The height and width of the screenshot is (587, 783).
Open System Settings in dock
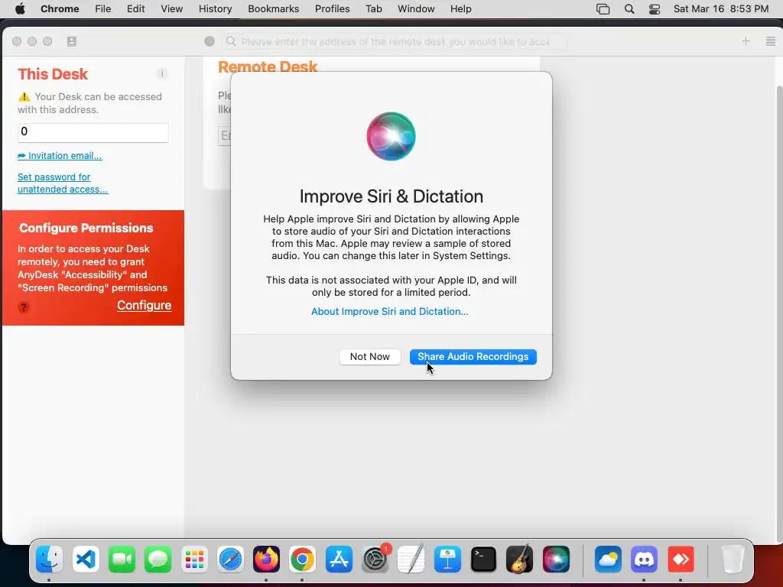(x=375, y=559)
